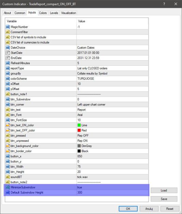The image size is (182, 214).
Task: Expand groupBy Collate results by Symbol value
Action: [x=112, y=73]
